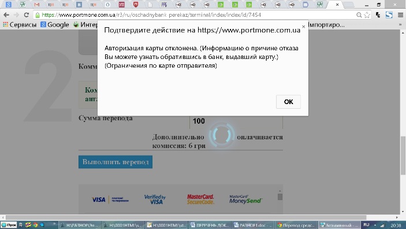This screenshot has height=229, width=406.
Task: Open the 'ПЕРЕЧЕНЬ ДОК...' taskbar document
Action: pos(210,225)
